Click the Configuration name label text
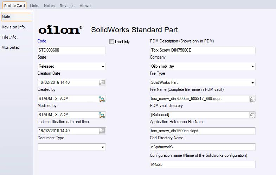Image resolution: width=276 pixels, height=175 pixels. click(199, 155)
